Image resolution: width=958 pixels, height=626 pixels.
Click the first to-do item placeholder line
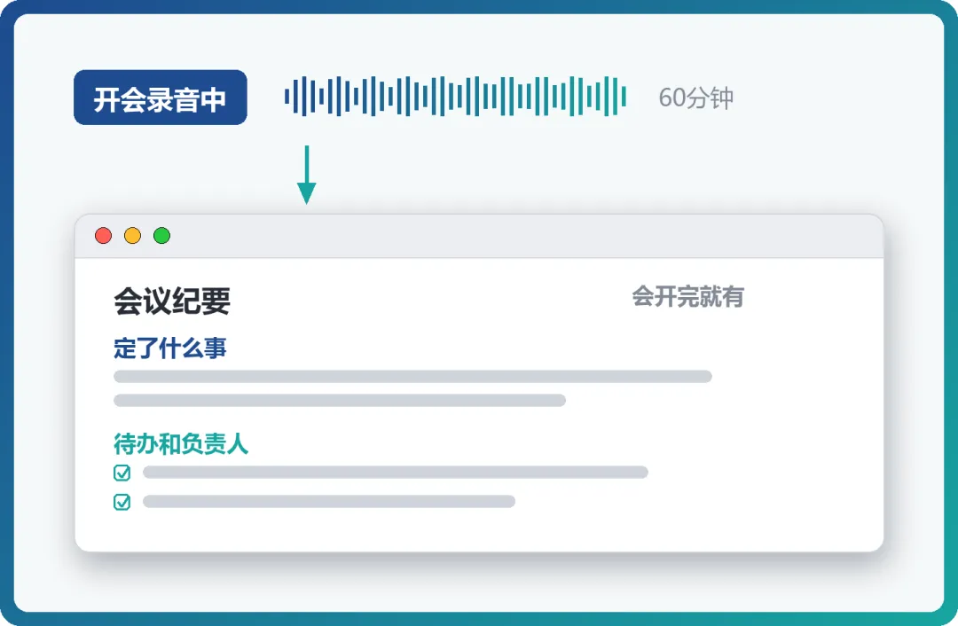coord(396,472)
